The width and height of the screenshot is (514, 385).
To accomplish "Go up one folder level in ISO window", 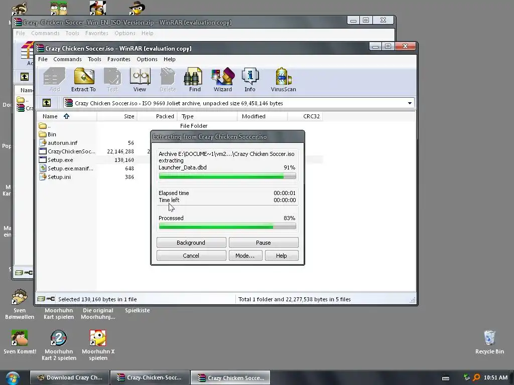I will (47, 103).
